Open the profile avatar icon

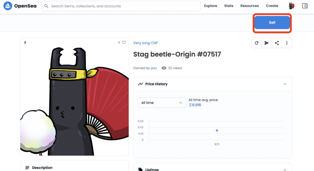291,6
